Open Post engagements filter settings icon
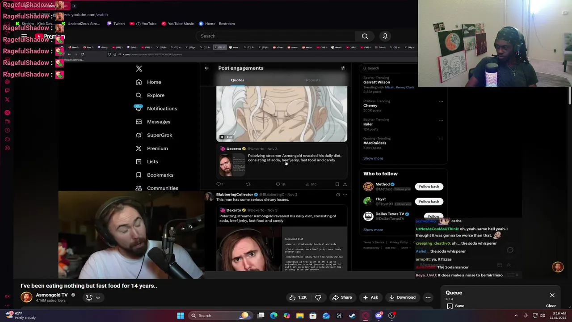The image size is (572, 322). tap(343, 68)
